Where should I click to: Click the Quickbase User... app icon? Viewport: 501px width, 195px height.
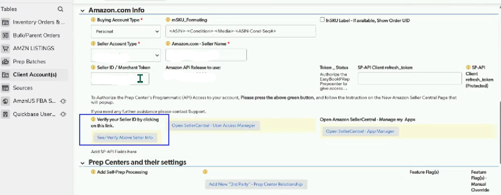pyautogui.click(x=6, y=114)
